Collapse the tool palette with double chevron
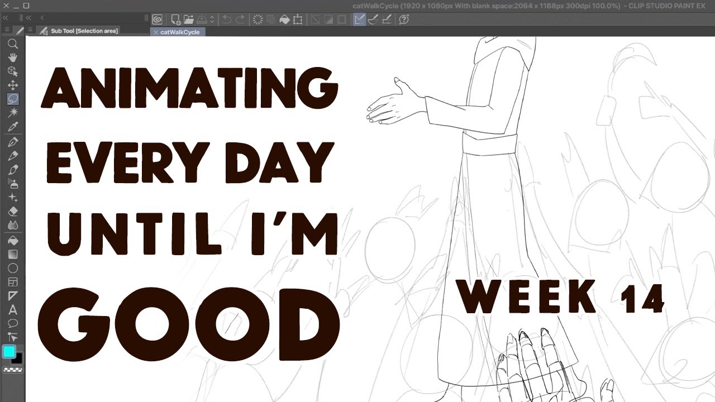 pos(7,18)
